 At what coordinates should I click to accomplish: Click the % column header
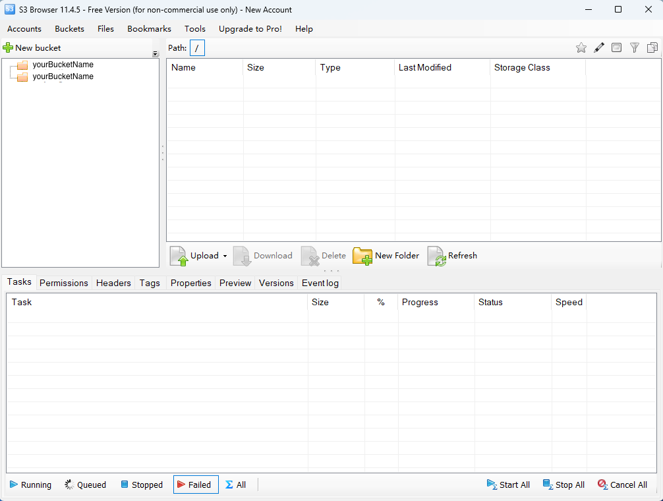381,303
